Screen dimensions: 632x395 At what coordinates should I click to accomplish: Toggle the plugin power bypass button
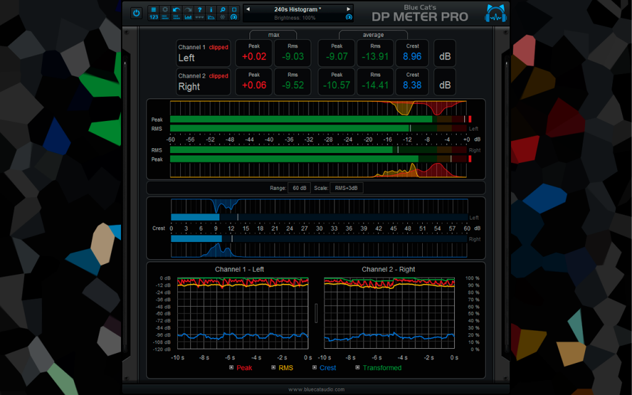point(136,13)
